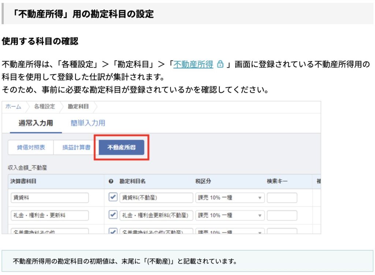Open the 税区分 dropdown in the 賃貸料 row

[x=230, y=198]
